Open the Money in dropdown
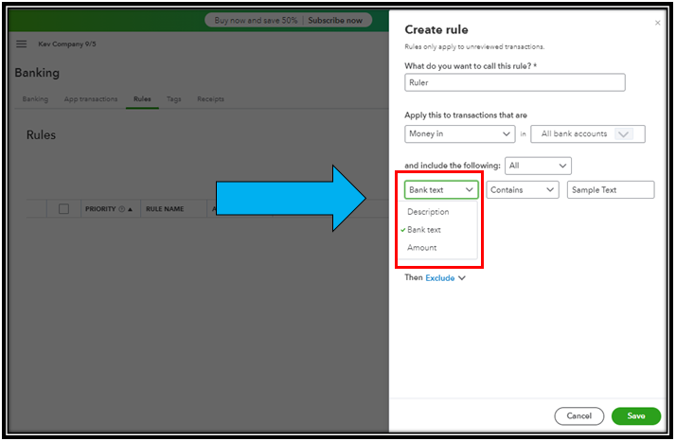 pos(459,134)
